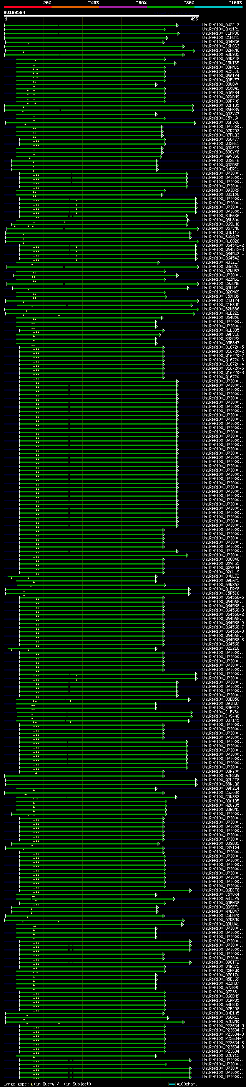The height and width of the screenshot is (1087, 246).
Task: Open the UniRef100_A4S2L3 hit label
Action: [221, 25]
